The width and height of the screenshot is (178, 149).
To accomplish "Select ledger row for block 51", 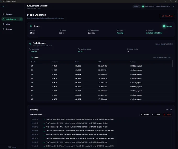I will coord(101,78).
